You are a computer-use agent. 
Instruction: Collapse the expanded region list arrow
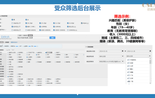point(150,56)
